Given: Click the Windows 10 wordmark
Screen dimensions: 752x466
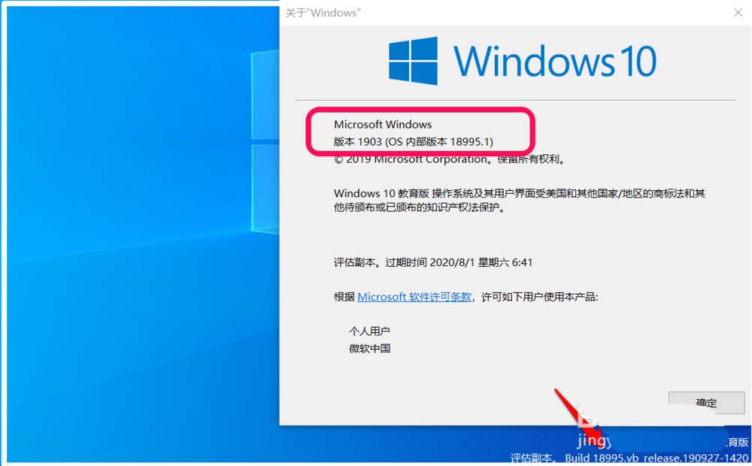Looking at the screenshot, I should [x=555, y=61].
